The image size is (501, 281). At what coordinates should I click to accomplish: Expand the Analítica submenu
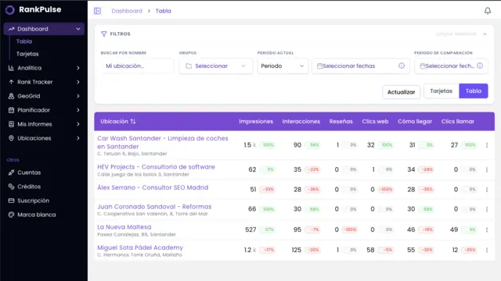[78, 68]
